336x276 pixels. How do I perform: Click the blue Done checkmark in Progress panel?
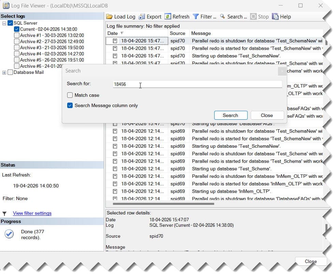(x=9, y=234)
